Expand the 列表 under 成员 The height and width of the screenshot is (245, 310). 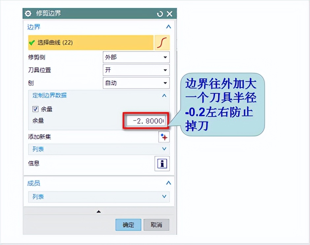pyautogui.click(x=164, y=197)
